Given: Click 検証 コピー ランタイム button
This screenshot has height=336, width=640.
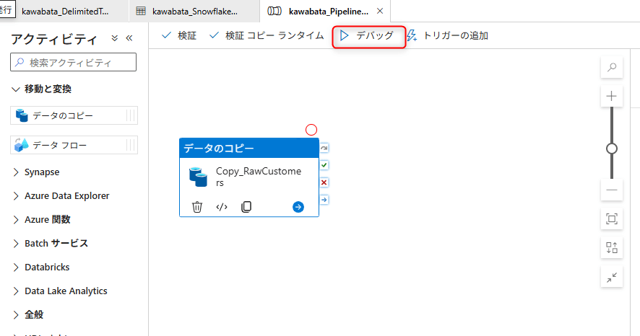Looking at the screenshot, I should [267, 36].
